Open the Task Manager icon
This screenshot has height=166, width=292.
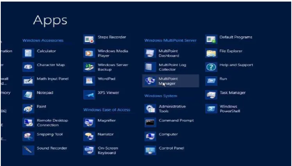211,95
